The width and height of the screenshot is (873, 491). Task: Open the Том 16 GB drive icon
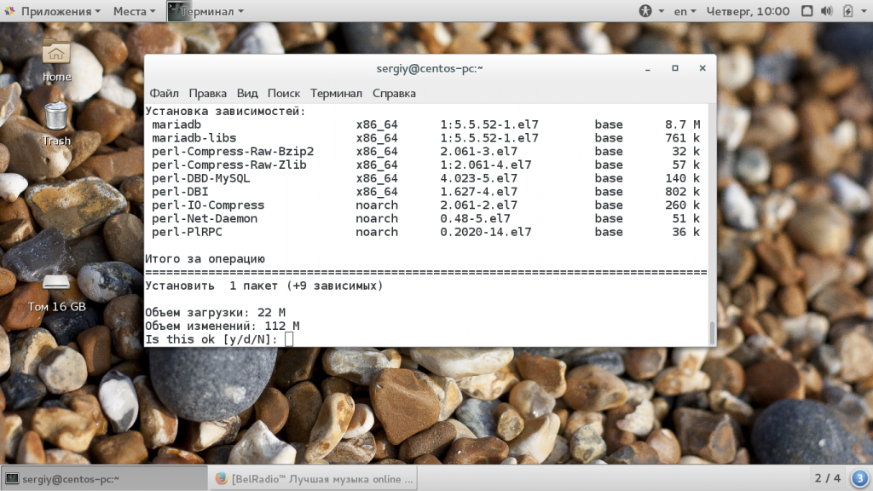[56, 282]
